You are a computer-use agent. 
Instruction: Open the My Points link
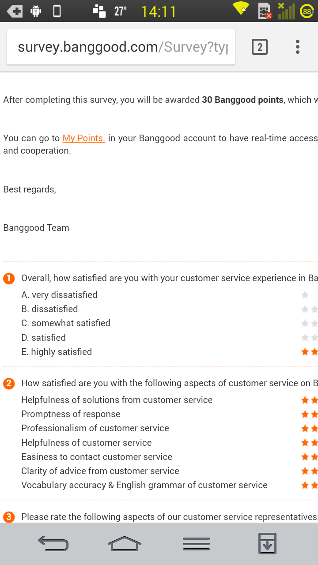tap(84, 138)
